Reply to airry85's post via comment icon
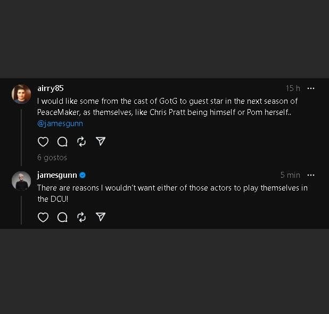 coord(62,141)
